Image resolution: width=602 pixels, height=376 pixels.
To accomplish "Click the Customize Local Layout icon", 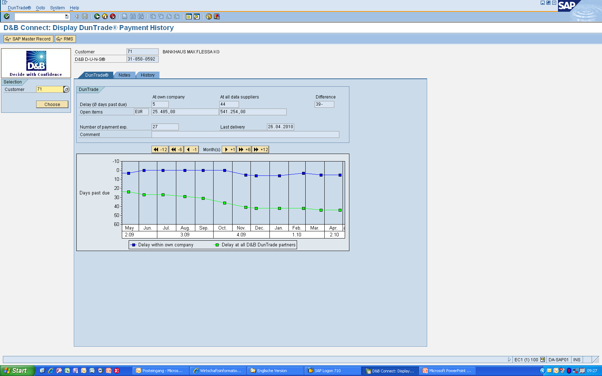I will coord(217,16).
